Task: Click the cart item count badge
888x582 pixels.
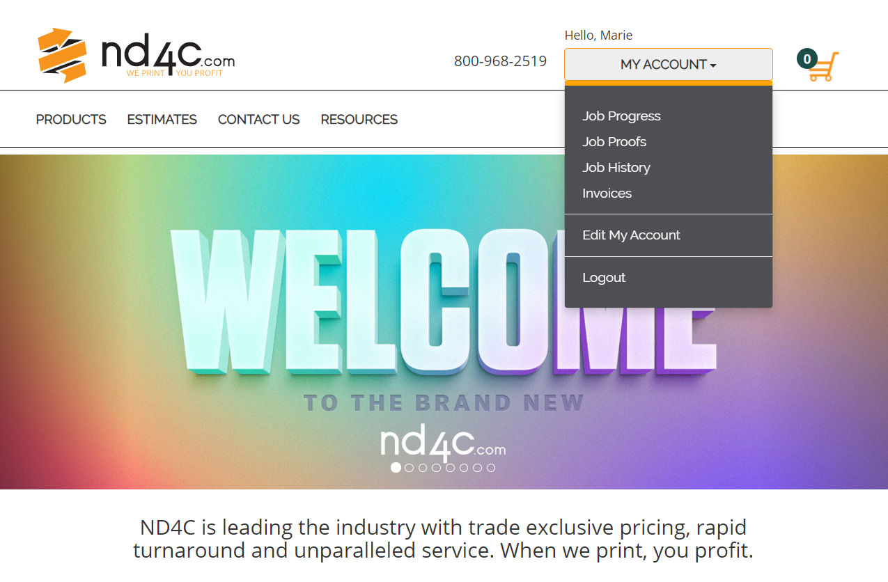Action: (807, 59)
